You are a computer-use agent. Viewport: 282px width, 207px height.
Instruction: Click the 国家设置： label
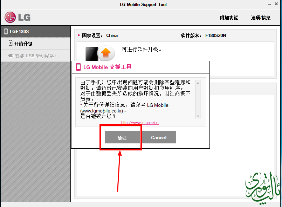[92, 35]
